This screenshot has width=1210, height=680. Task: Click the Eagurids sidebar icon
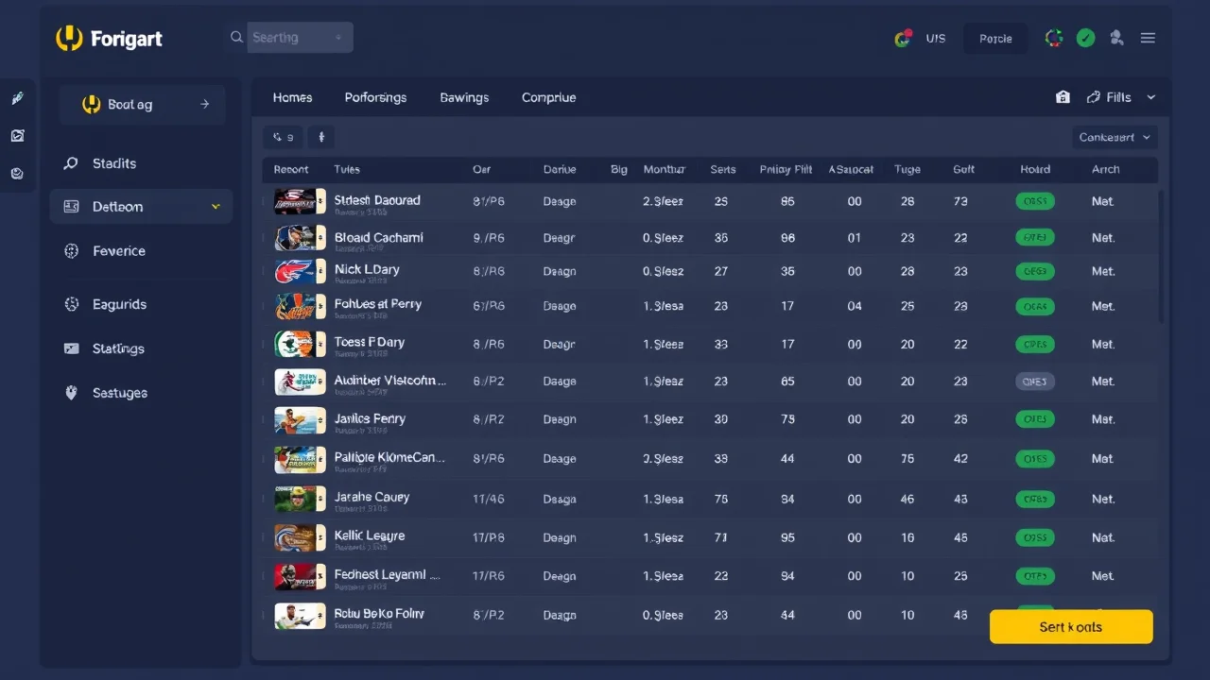tap(71, 304)
